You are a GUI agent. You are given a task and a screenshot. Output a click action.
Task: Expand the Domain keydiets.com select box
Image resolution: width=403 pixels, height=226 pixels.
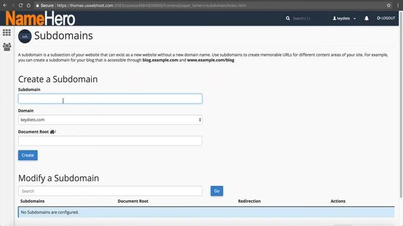tap(110, 120)
